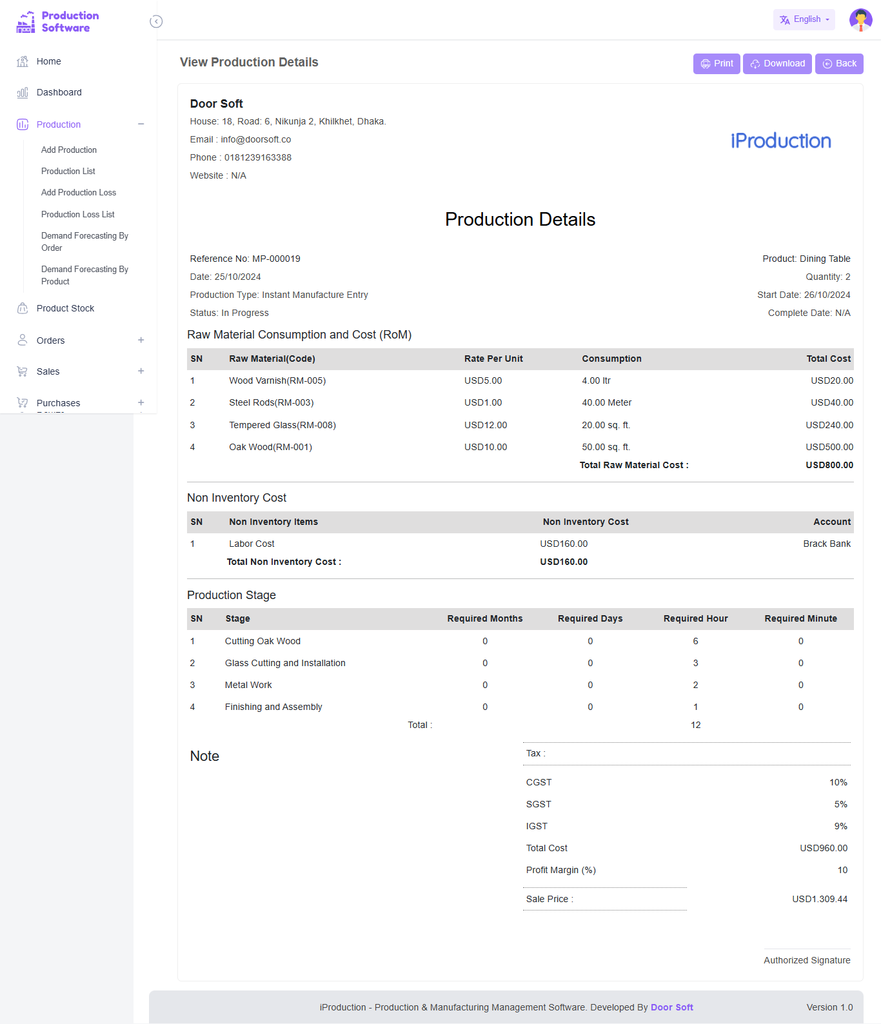Collapse the Production menu section
The width and height of the screenshot is (881, 1024).
pos(141,124)
